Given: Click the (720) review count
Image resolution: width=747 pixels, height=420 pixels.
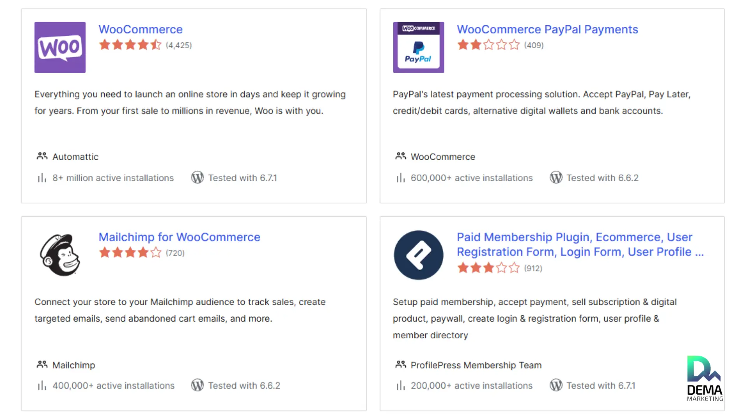Looking at the screenshot, I should 175,253.
